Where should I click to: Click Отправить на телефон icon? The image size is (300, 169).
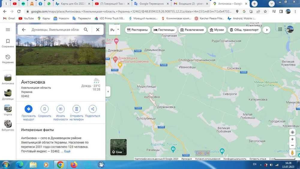[76, 109]
